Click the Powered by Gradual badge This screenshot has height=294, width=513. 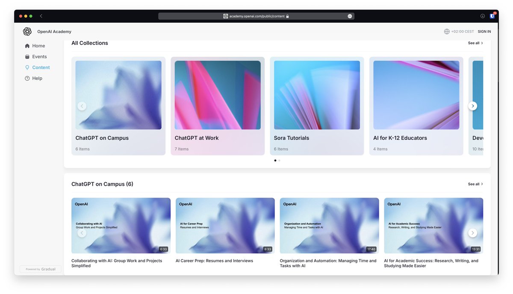click(41, 269)
